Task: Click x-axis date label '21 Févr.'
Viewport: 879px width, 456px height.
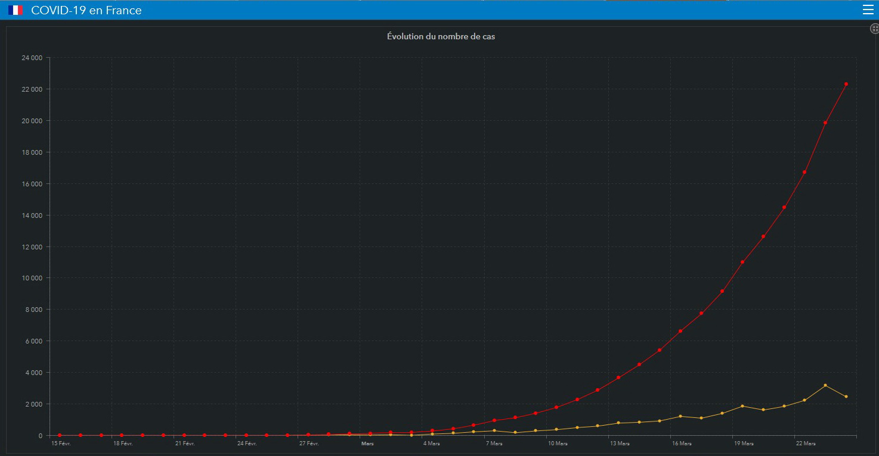Action: click(x=185, y=443)
